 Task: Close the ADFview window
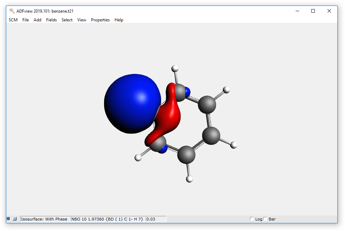pos(329,11)
